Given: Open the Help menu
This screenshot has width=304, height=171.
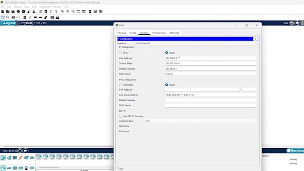Looking at the screenshot, I should click(66, 7).
